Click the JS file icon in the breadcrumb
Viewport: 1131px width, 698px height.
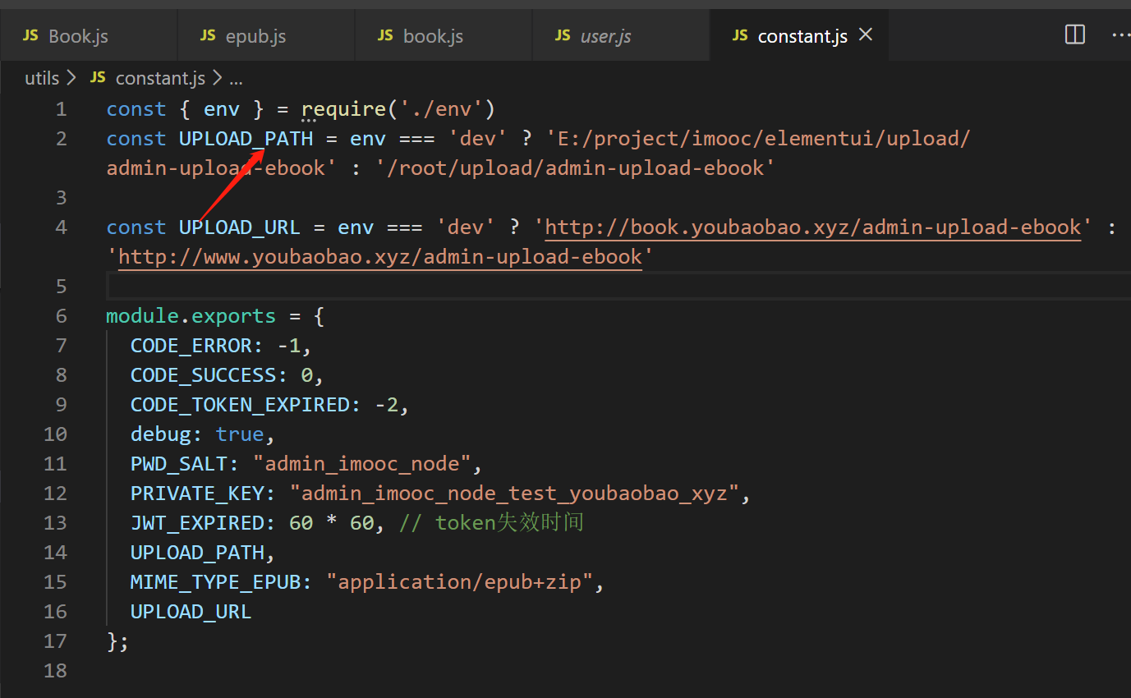click(98, 78)
